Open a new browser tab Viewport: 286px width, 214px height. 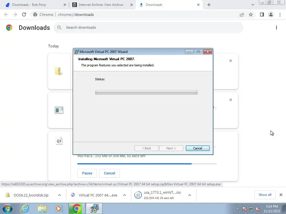pyautogui.click(x=209, y=5)
